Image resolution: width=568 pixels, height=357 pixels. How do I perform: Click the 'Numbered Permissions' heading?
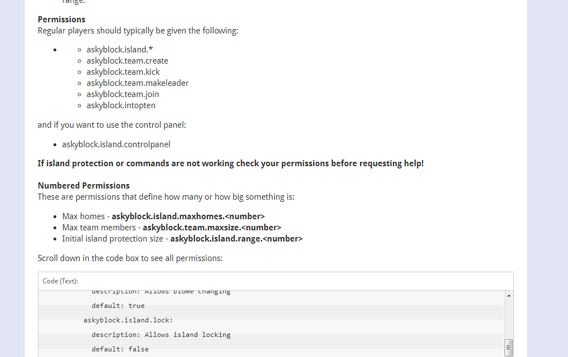click(84, 186)
